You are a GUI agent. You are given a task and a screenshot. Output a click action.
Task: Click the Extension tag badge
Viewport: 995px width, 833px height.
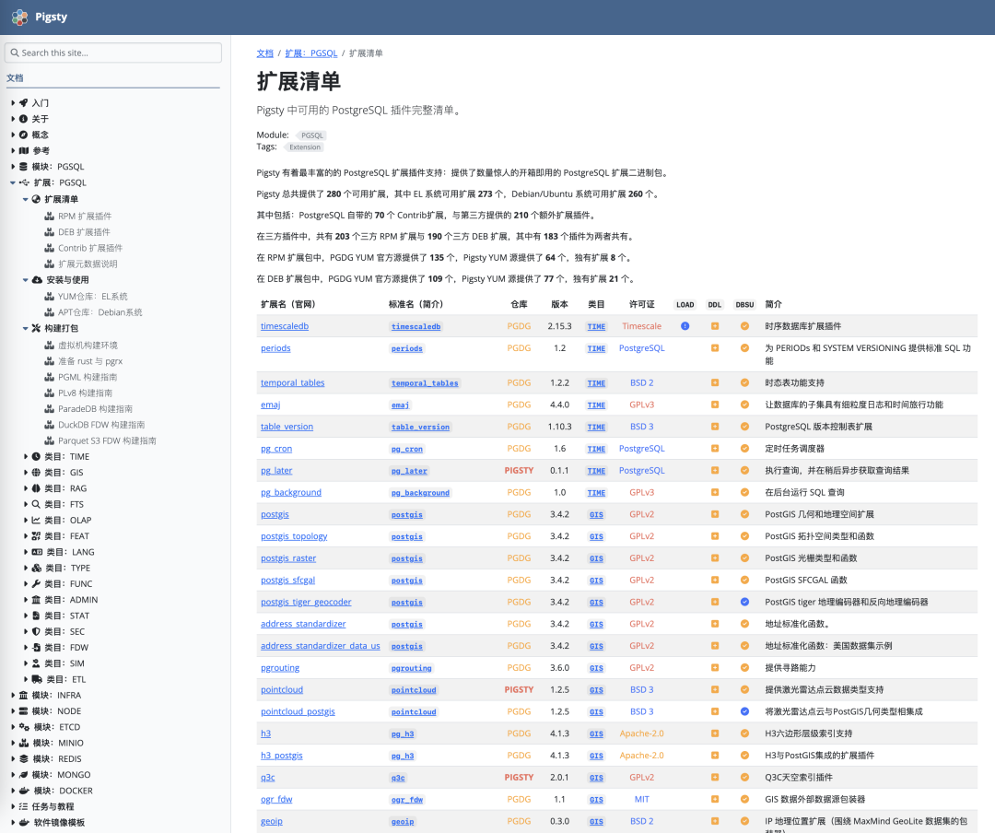305,147
